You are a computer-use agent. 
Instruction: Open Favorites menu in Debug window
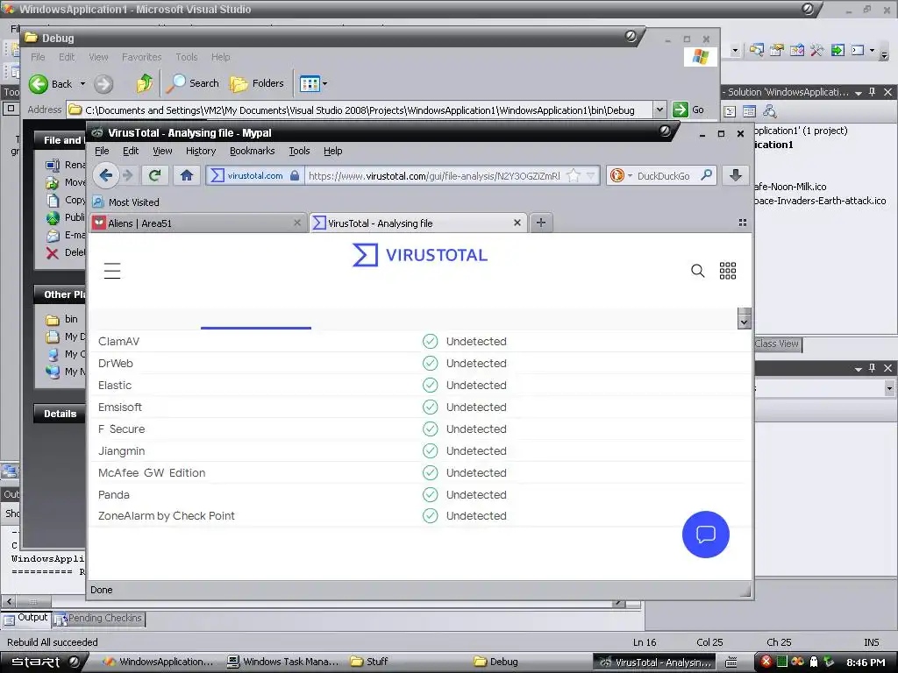(x=141, y=57)
